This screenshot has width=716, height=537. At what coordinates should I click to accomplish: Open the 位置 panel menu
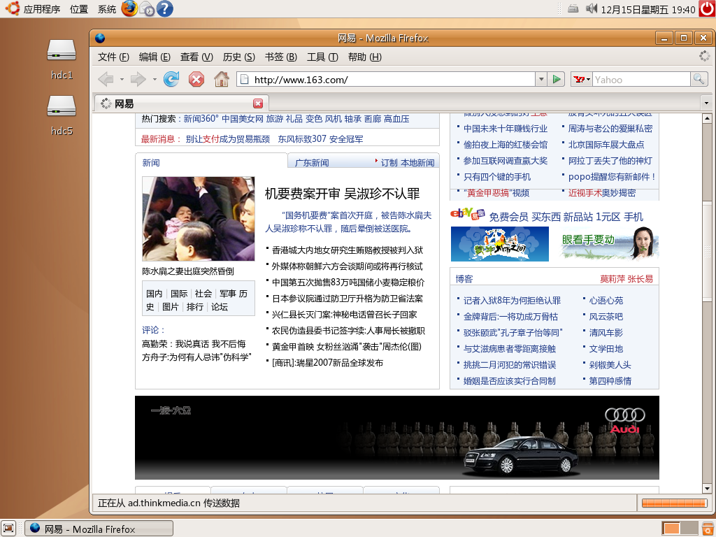[x=79, y=8]
